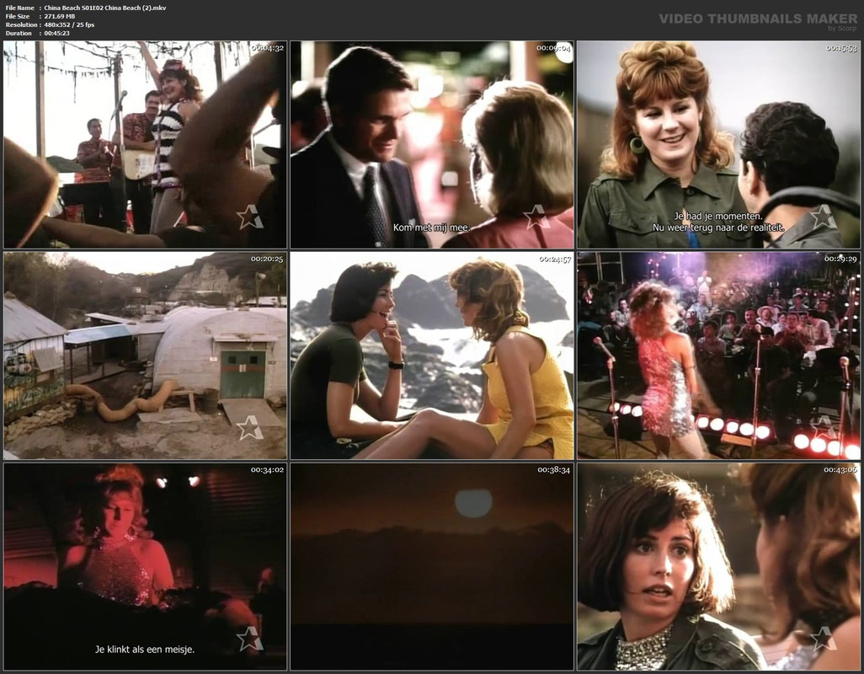The height and width of the screenshot is (674, 864).
Task: Click the resolution value 480x352 / 25 fps
Action: 69,24
